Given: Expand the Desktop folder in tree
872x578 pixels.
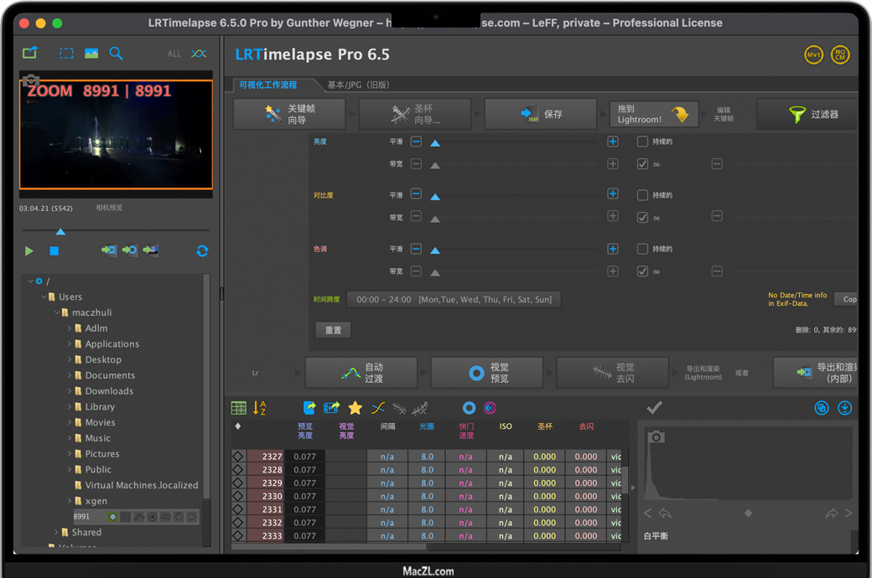Looking at the screenshot, I should click(70, 359).
